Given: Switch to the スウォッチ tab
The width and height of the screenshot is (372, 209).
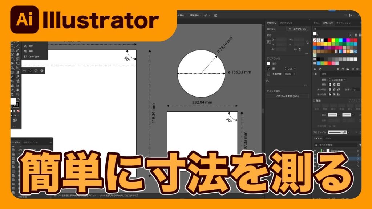Looking at the screenshot, I should (328, 23).
